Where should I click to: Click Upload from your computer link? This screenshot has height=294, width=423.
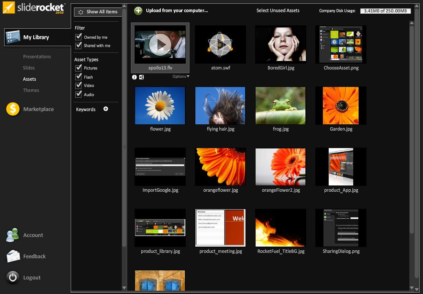click(177, 10)
